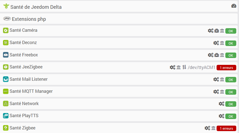Click the Santé Zigbee 1 erreurs badge

(x=226, y=128)
